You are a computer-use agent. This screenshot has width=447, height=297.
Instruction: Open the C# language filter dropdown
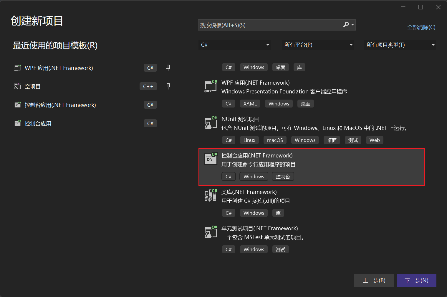(x=234, y=45)
